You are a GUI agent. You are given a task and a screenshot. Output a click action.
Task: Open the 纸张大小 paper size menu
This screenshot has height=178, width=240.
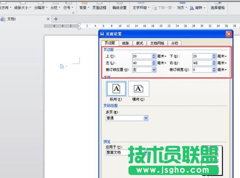(x=23, y=7)
